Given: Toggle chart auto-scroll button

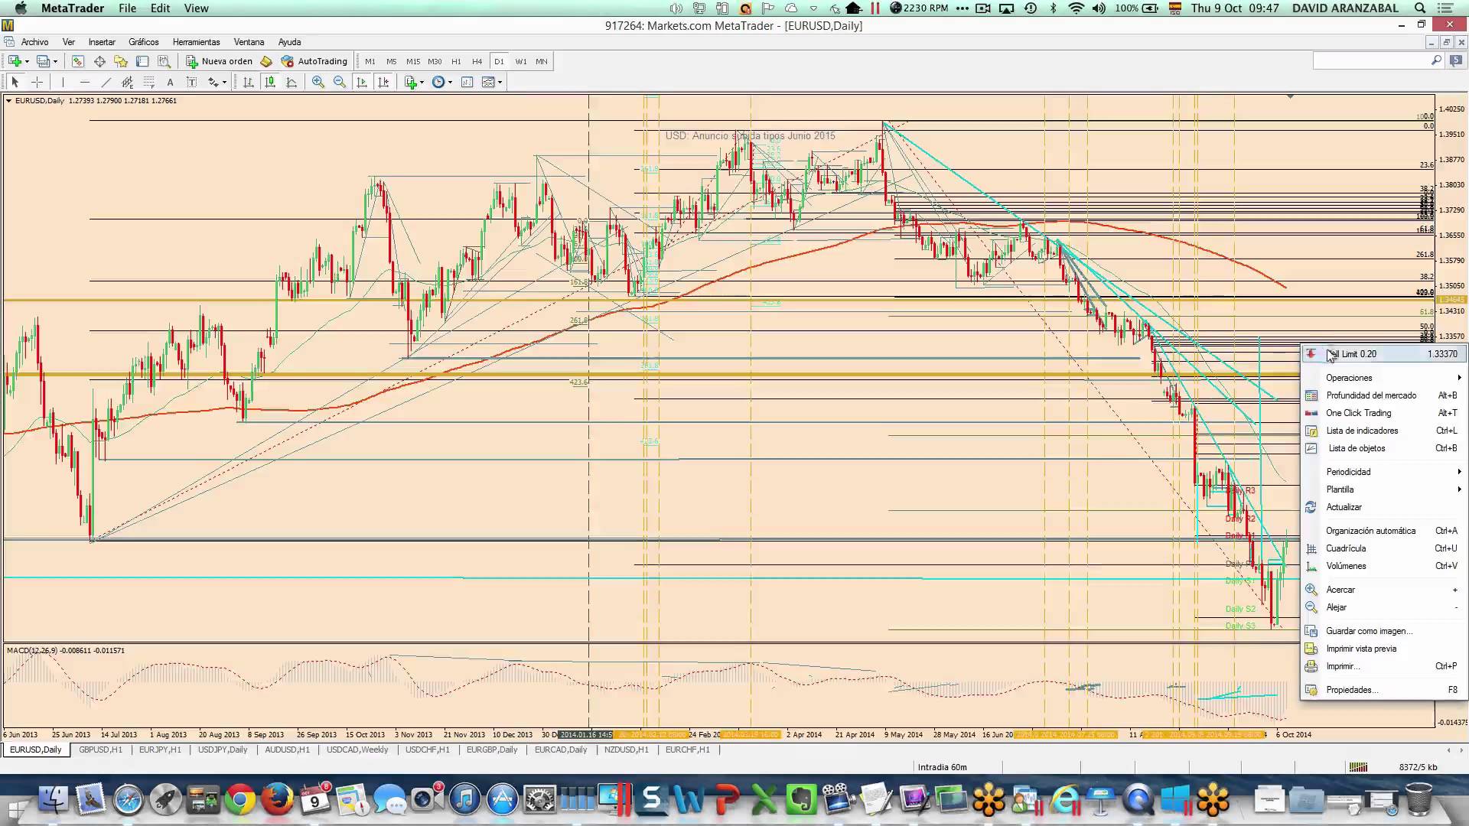Looking at the screenshot, I should (x=361, y=82).
